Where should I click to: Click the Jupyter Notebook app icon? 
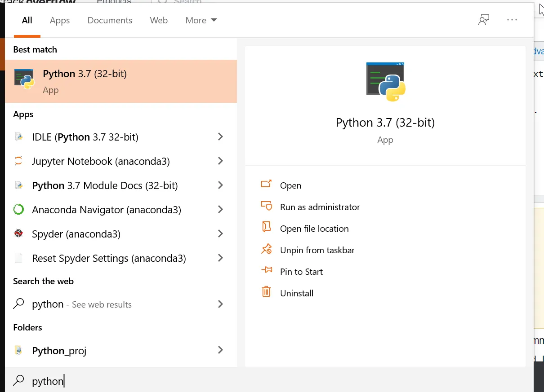pos(18,161)
